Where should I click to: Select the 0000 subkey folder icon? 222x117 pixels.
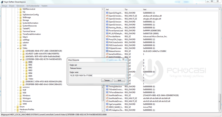tap(26, 62)
